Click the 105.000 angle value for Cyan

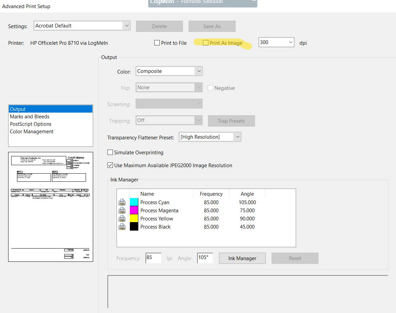tap(247, 202)
